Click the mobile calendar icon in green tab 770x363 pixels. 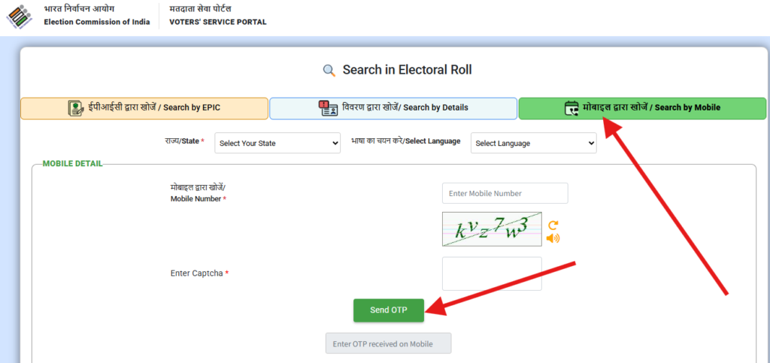coord(571,108)
